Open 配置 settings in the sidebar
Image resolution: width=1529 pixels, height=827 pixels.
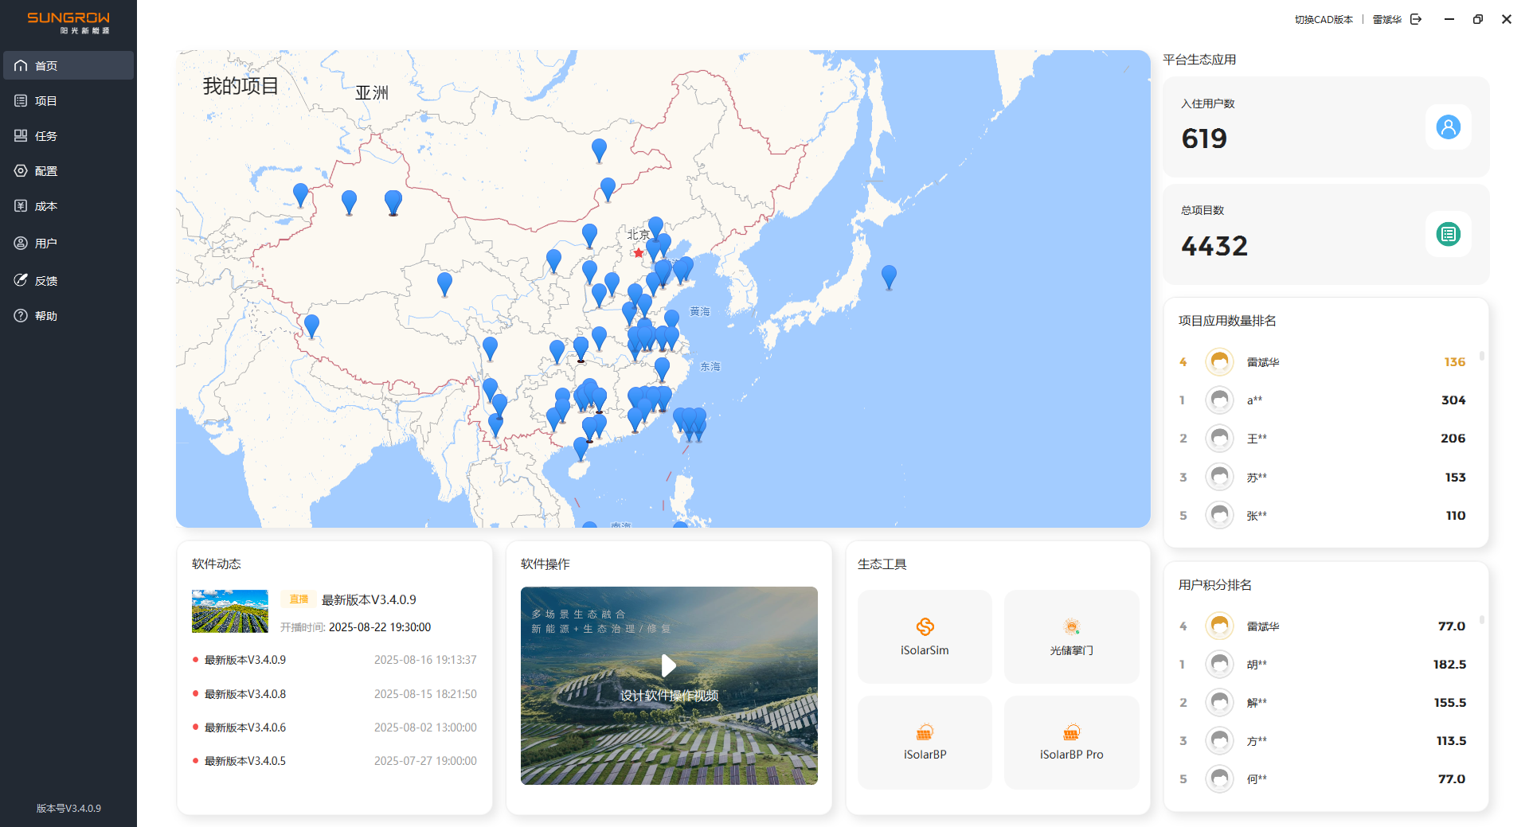coord(46,171)
